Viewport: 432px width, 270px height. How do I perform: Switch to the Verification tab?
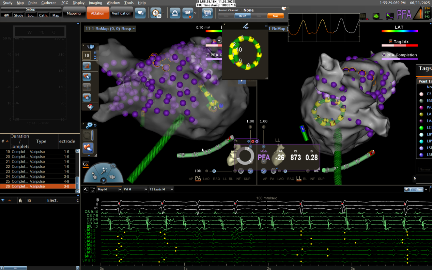[x=121, y=13]
